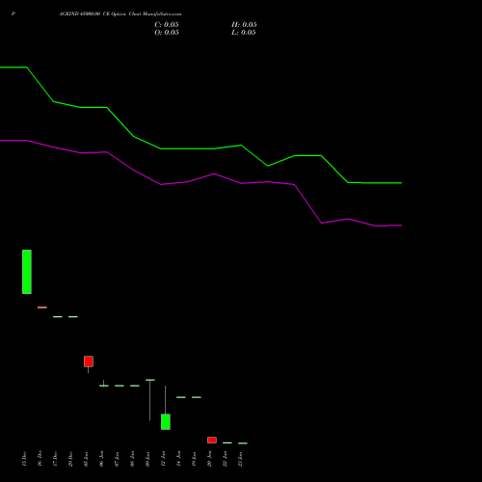The height and width of the screenshot is (482, 482).
Task: Click the 07 Jan date axis label
Action: 117,459
